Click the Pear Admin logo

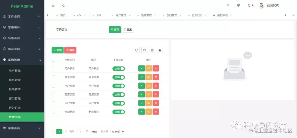point(22,6)
